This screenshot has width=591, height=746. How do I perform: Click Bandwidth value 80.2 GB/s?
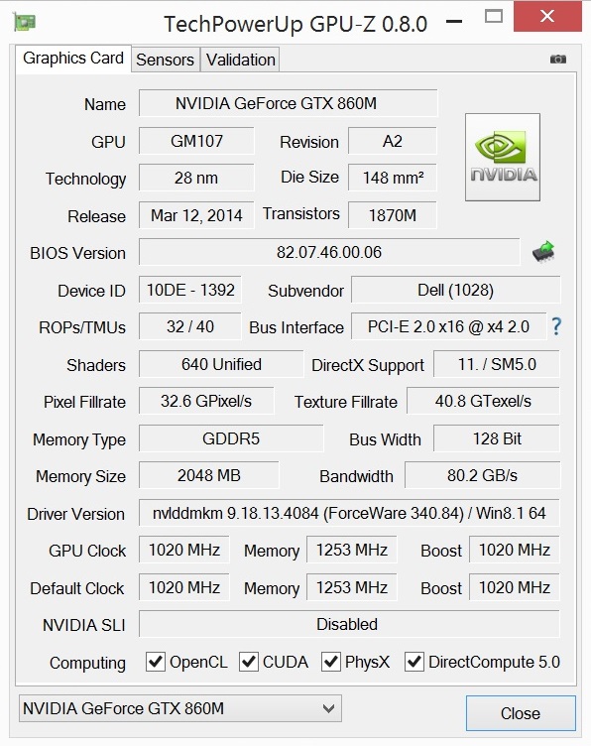(x=482, y=475)
